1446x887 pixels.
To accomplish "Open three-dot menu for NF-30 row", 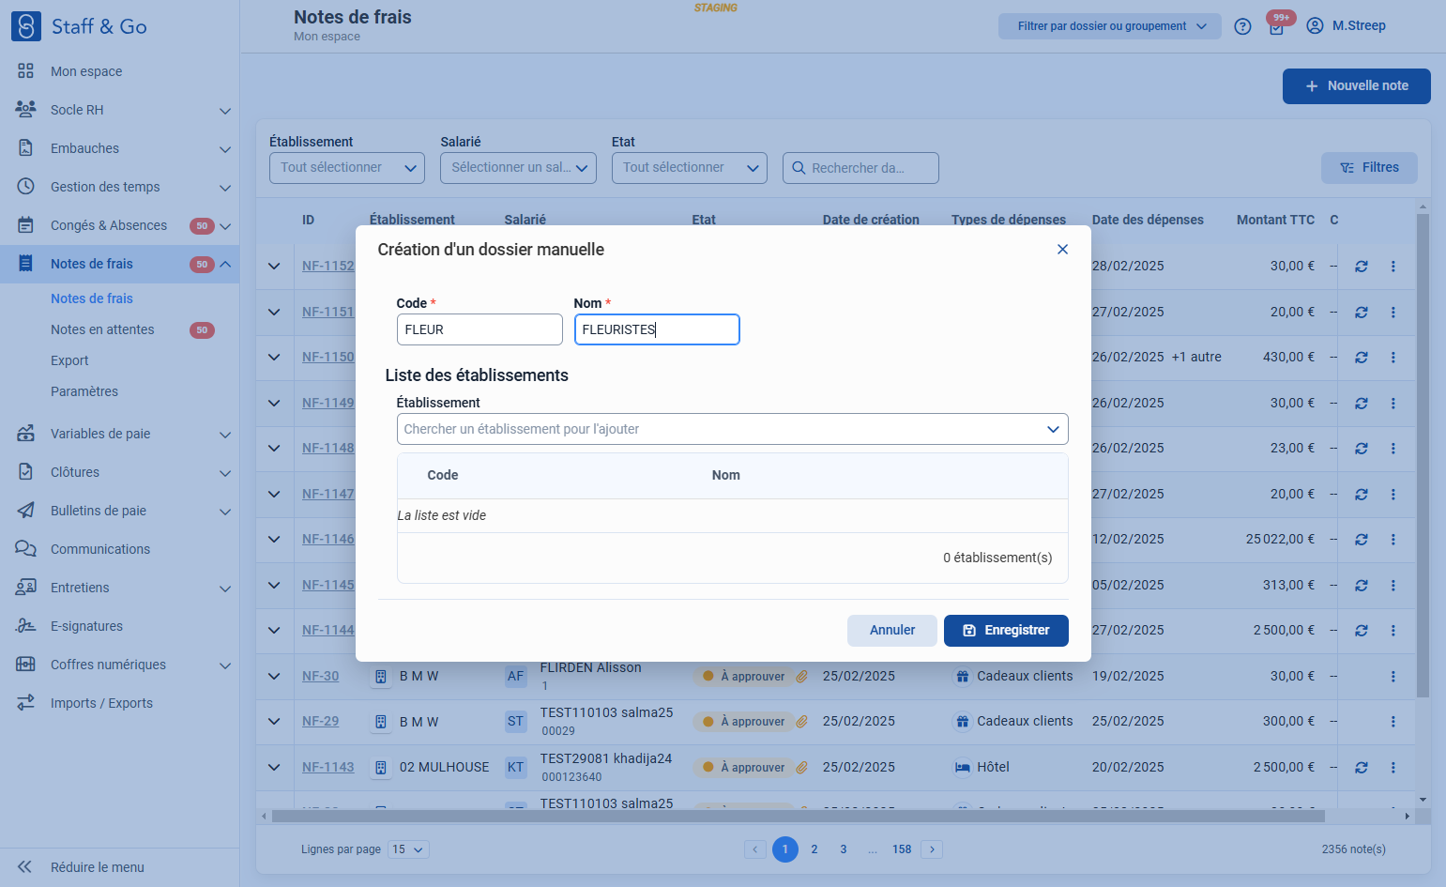I will pos(1393,677).
